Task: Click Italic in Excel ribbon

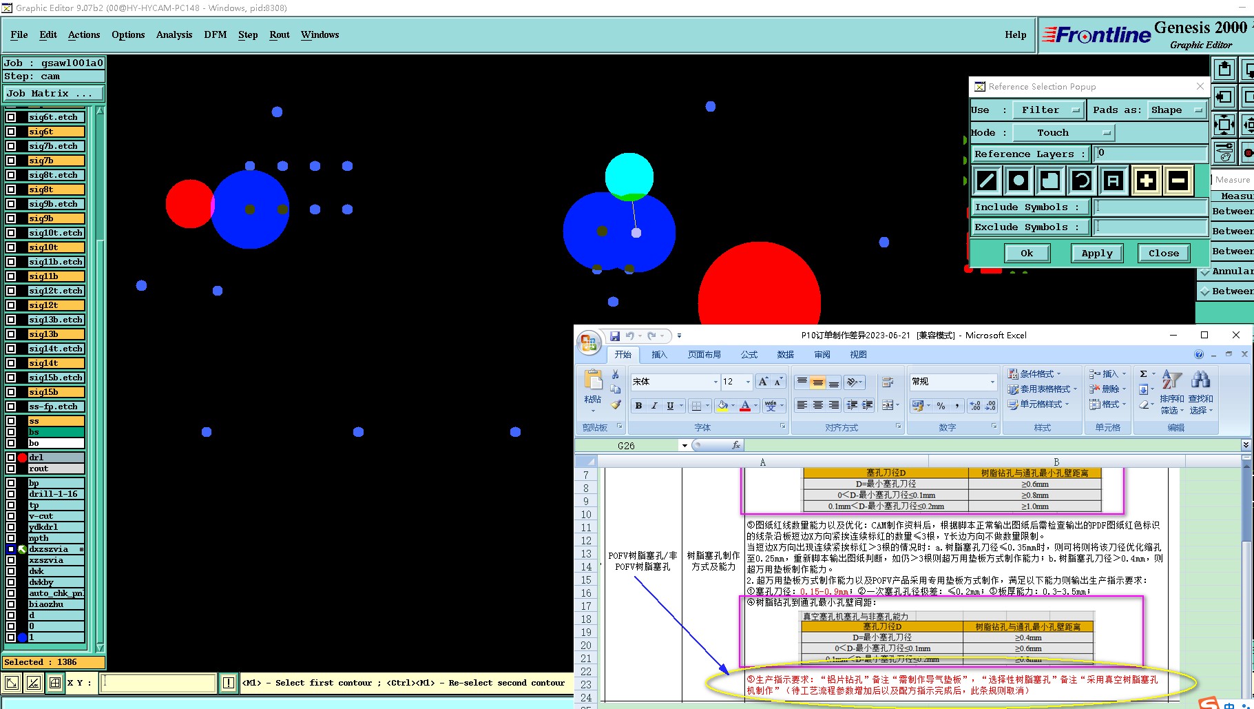Action: (x=654, y=406)
